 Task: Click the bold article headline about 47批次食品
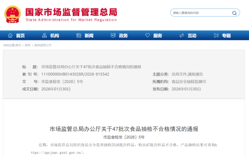click(124, 129)
